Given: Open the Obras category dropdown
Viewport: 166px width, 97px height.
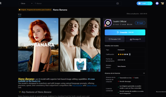Looking at the screenshot, I should tap(27, 3).
